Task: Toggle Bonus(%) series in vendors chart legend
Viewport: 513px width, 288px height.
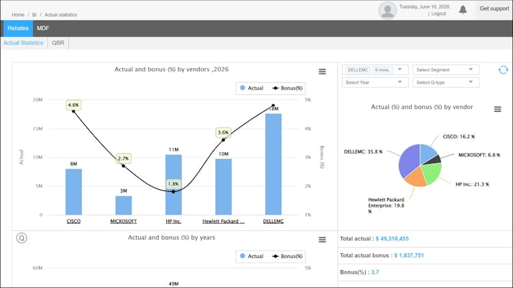Action: pyautogui.click(x=287, y=88)
